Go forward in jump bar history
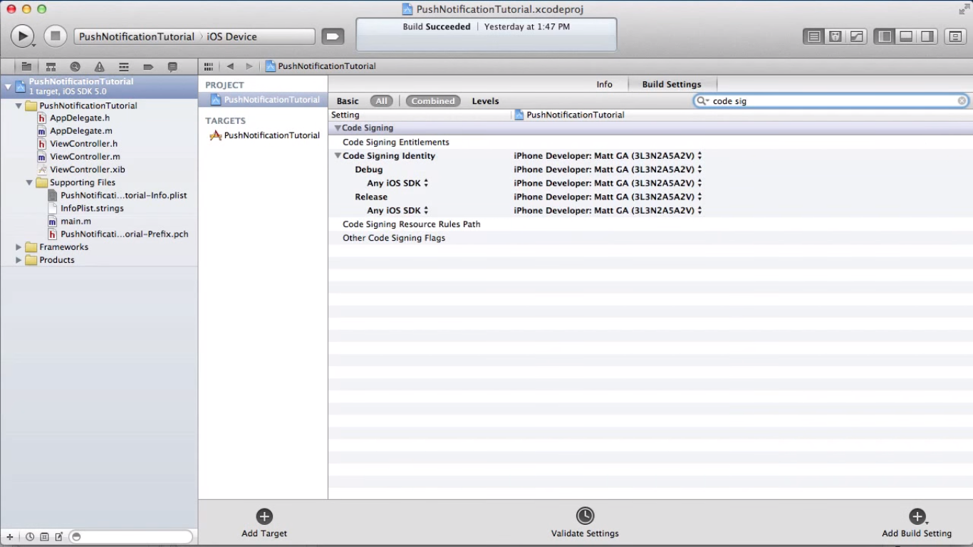Screen dimensions: 973x547 click(x=249, y=66)
